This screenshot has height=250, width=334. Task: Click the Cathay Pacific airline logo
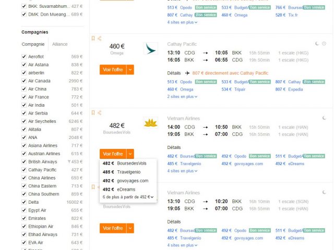(150, 48)
